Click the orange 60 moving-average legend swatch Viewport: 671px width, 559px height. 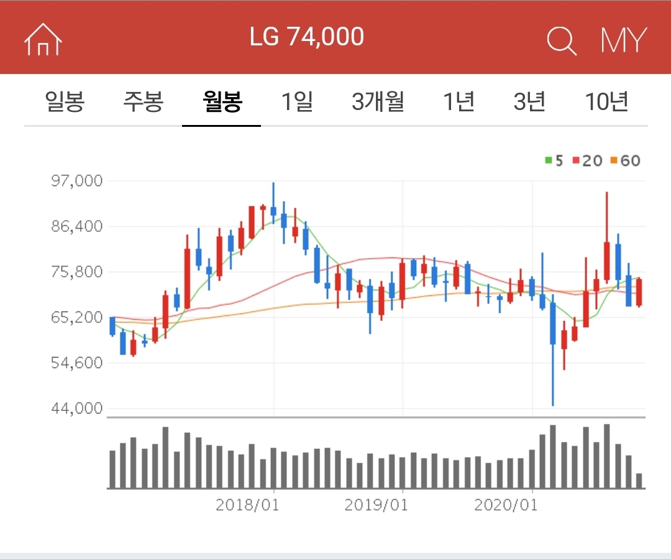coord(614,160)
